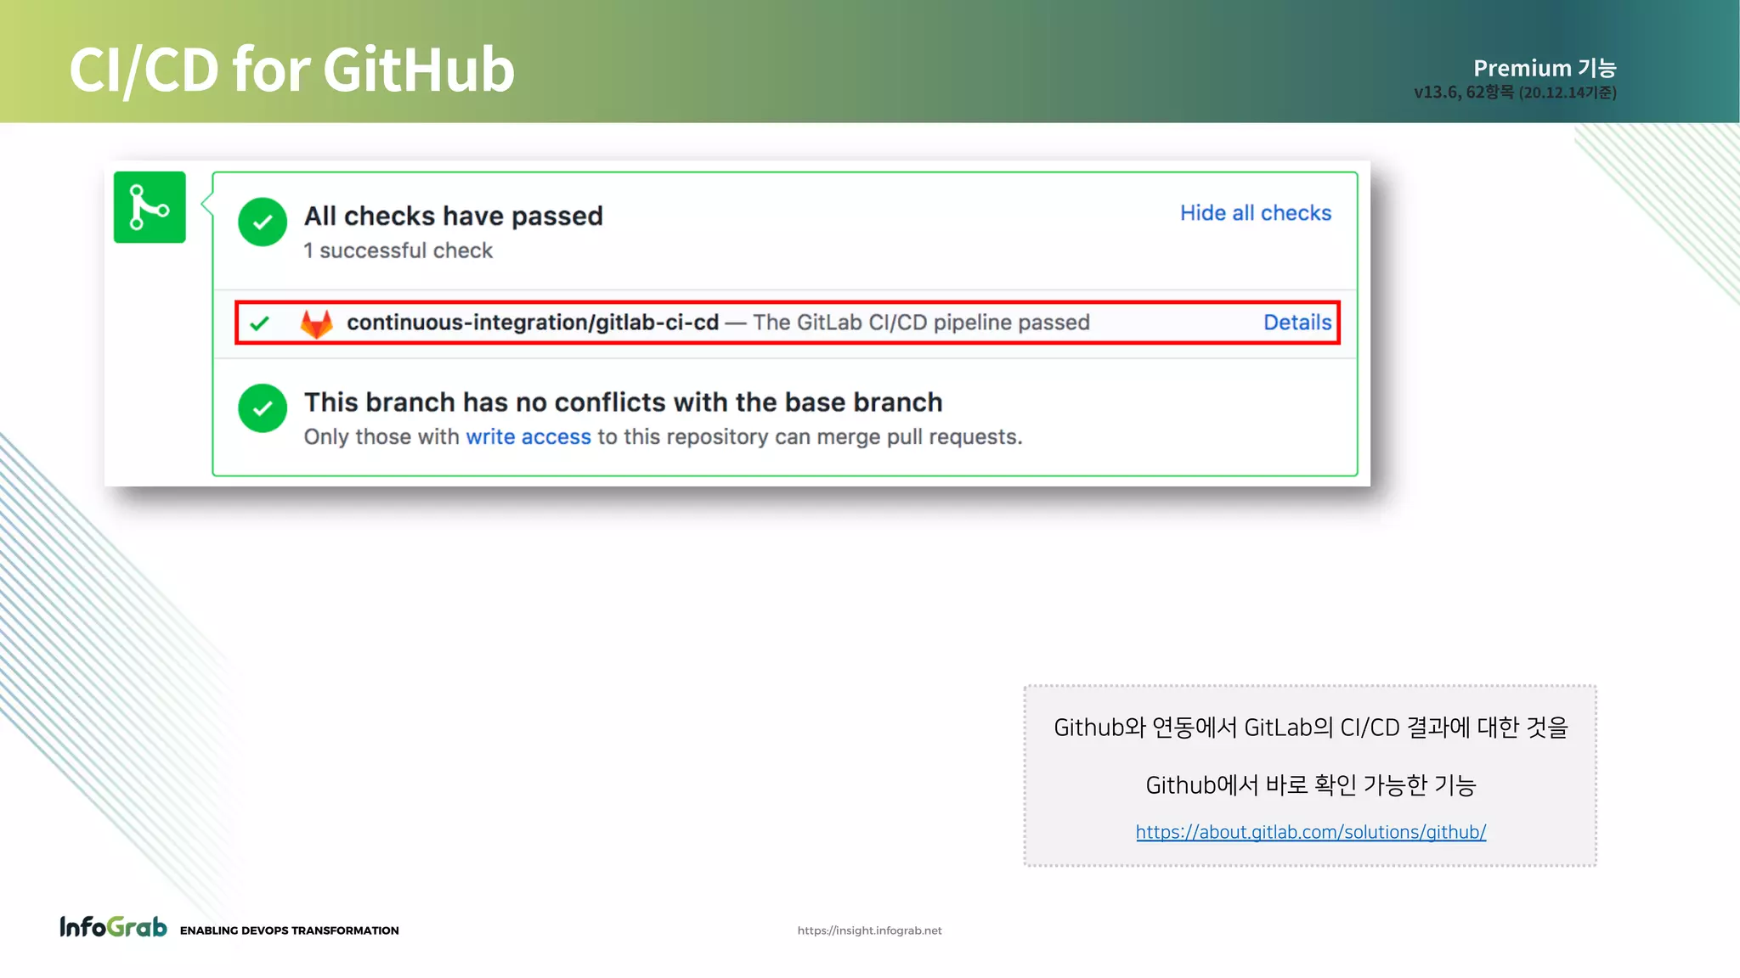Screen dimensions: 1740x978
Task: Click The GitLab CI/CD pipeline passed text
Action: 921,323
